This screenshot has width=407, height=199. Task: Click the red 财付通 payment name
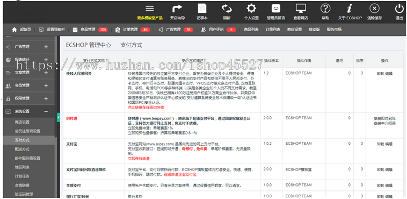tap(72, 118)
